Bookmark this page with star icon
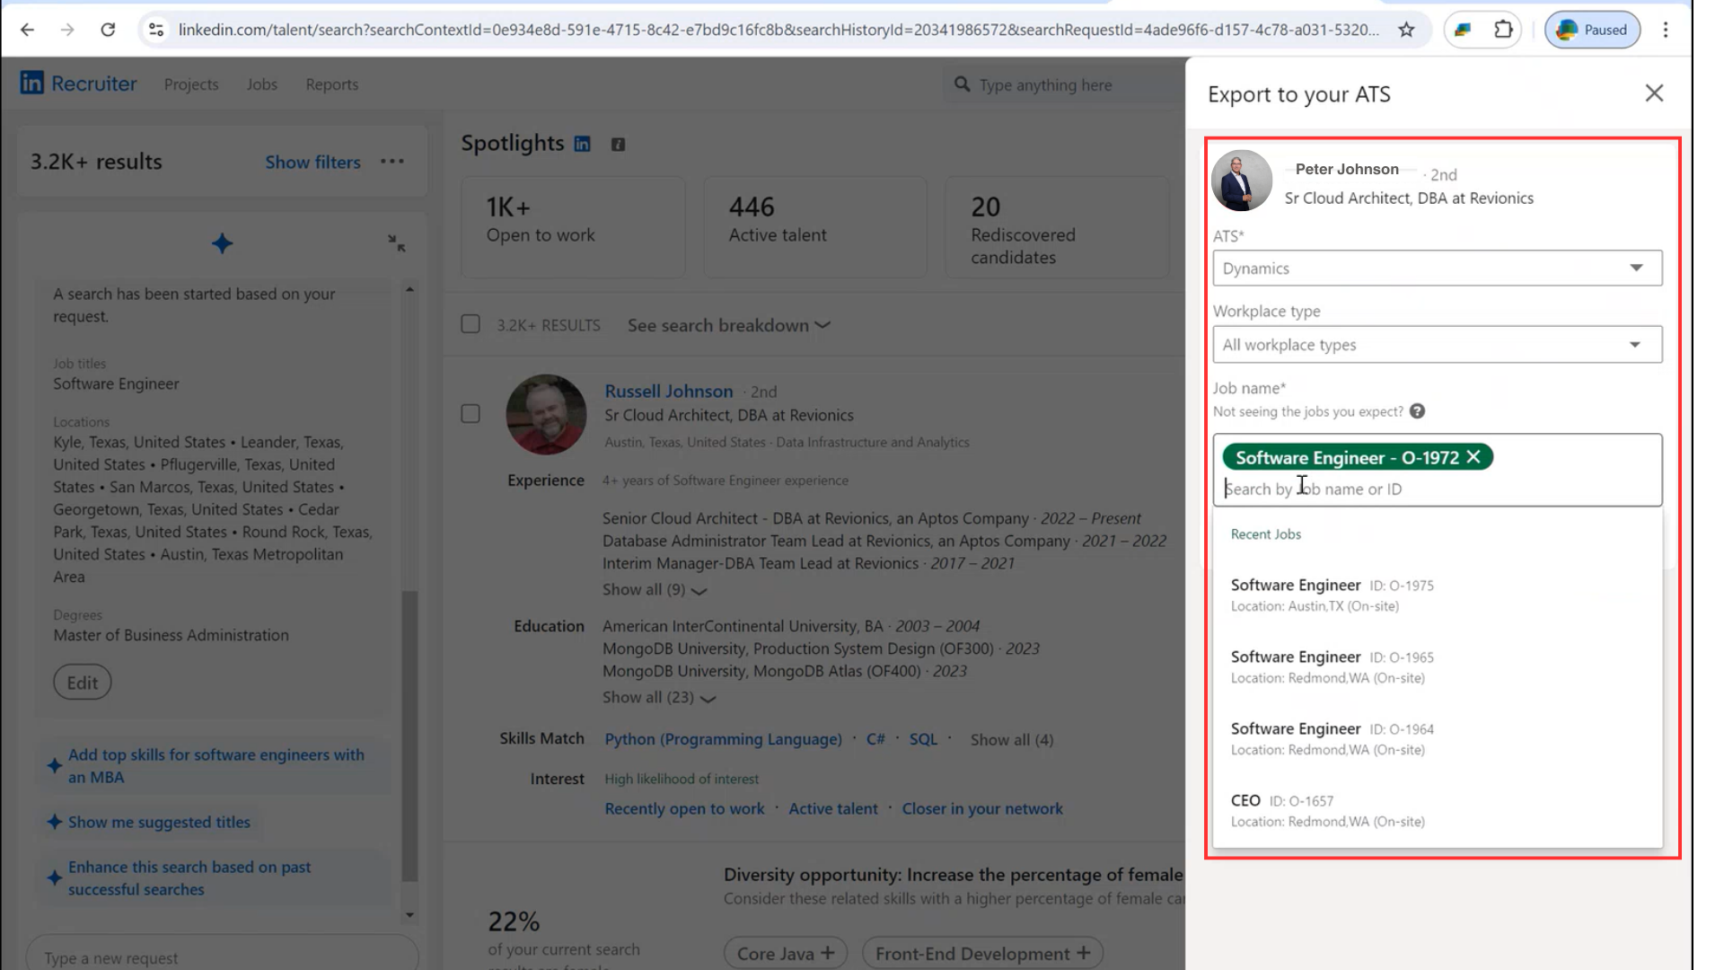Image resolution: width=1724 pixels, height=970 pixels. (1406, 30)
